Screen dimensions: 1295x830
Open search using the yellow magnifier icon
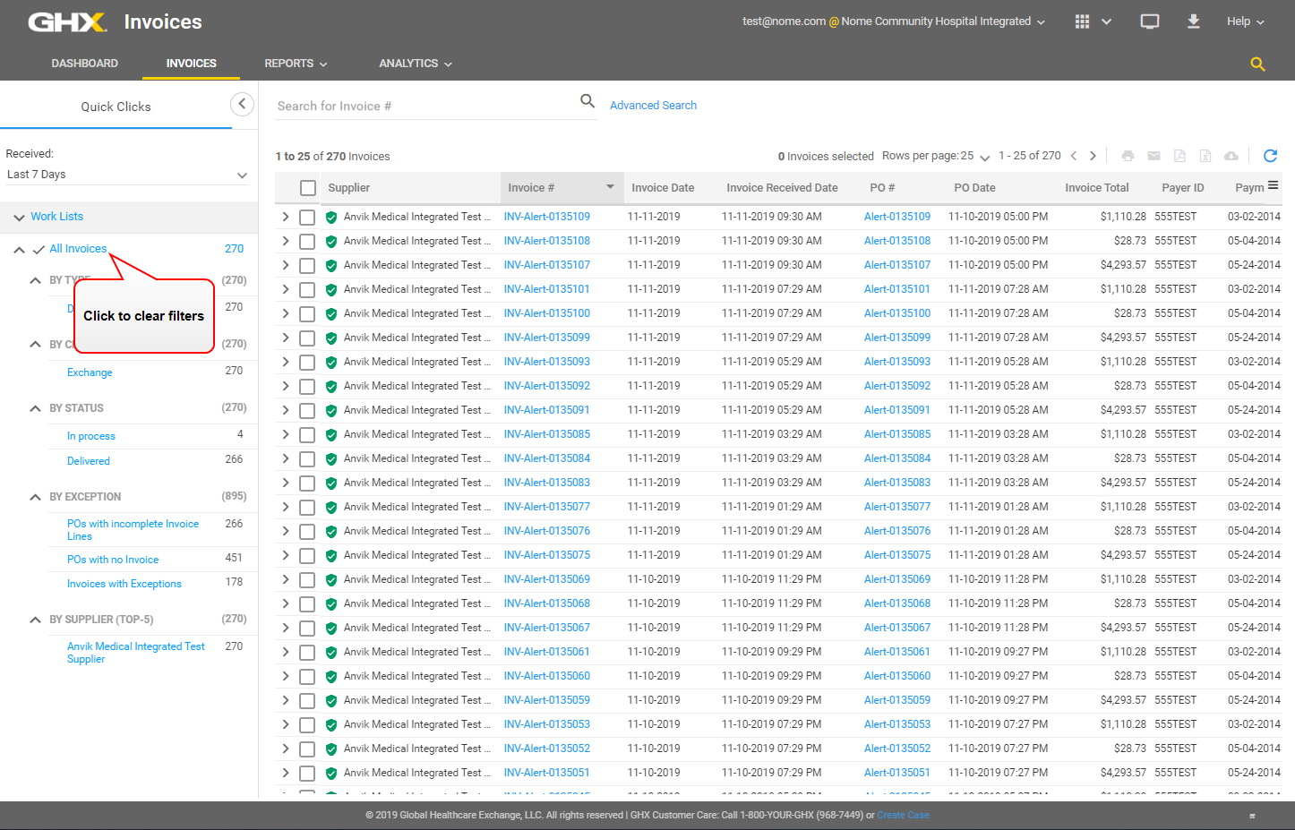(x=1257, y=64)
